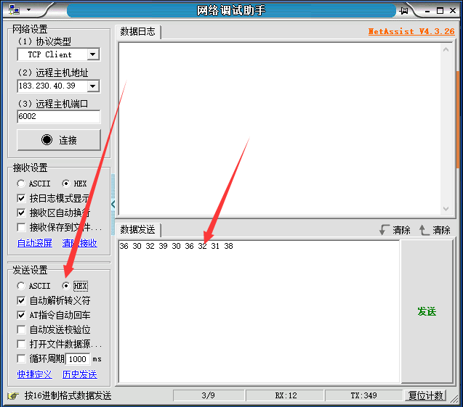Screen dimensions: 463x407
Task: Open the protocol type TCP Client dropdown
Action: pyautogui.click(x=93, y=54)
